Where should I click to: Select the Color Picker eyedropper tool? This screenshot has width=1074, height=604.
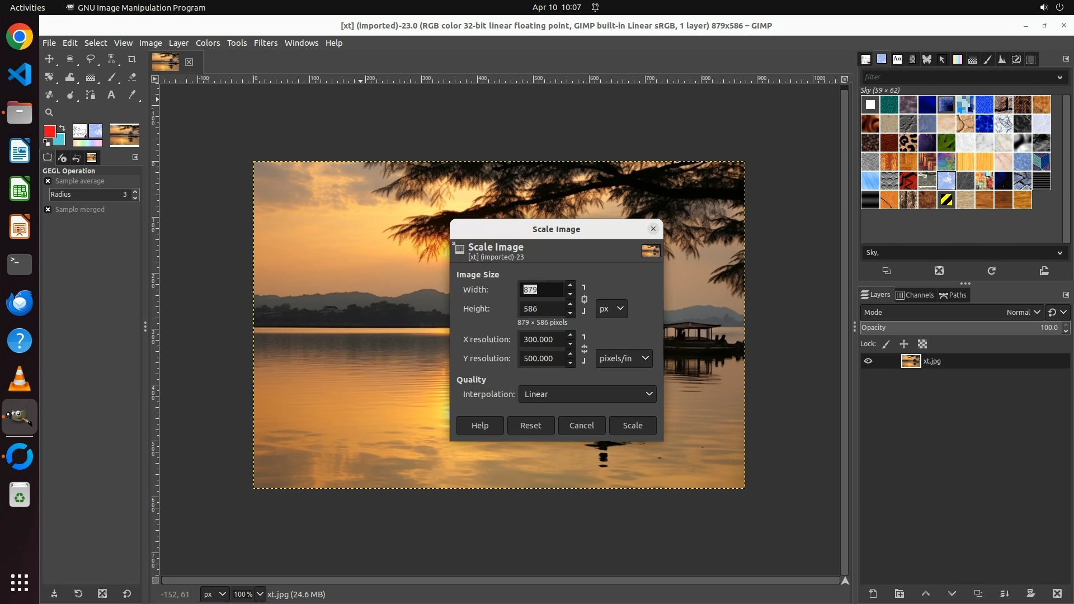[x=132, y=95]
